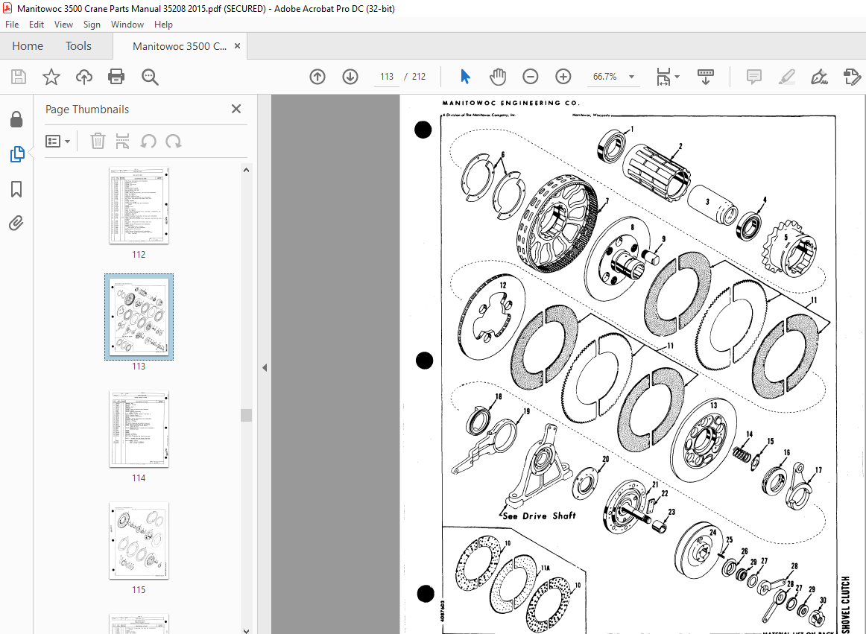Zoom in with the plus button
Image resolution: width=866 pixels, height=634 pixels.
(563, 77)
